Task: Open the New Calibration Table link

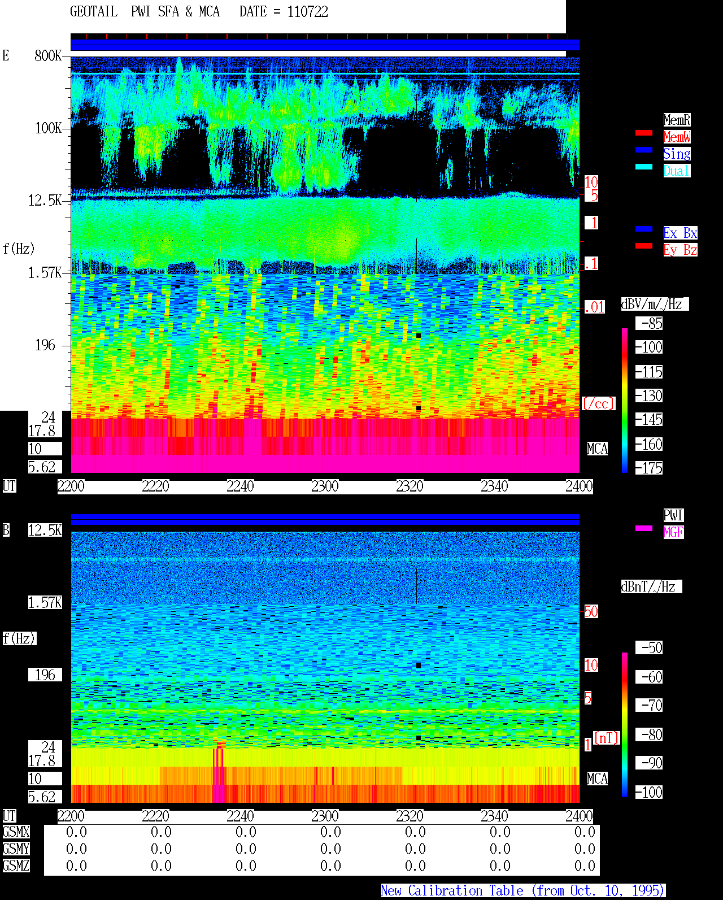Action: (523, 891)
